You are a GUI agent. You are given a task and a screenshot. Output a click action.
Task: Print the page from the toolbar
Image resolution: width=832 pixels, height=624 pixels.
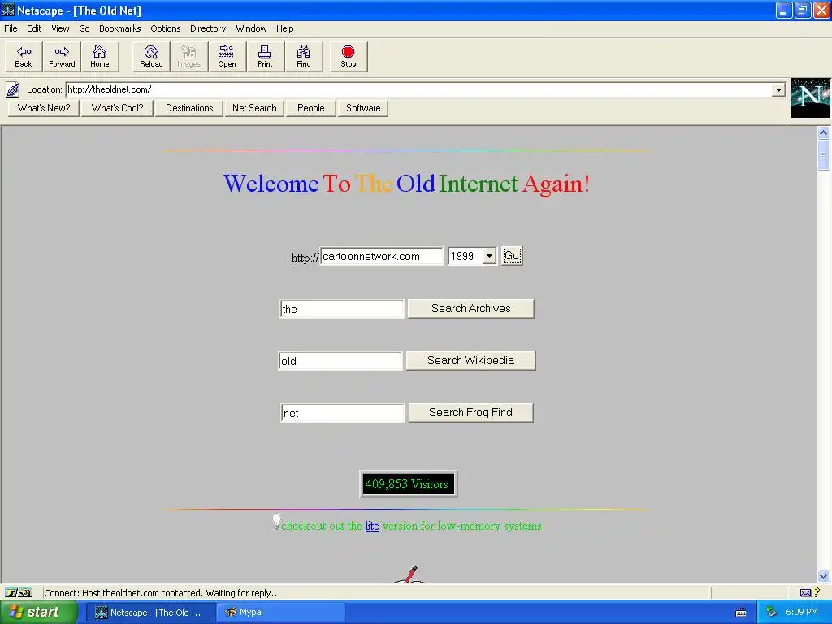point(265,56)
